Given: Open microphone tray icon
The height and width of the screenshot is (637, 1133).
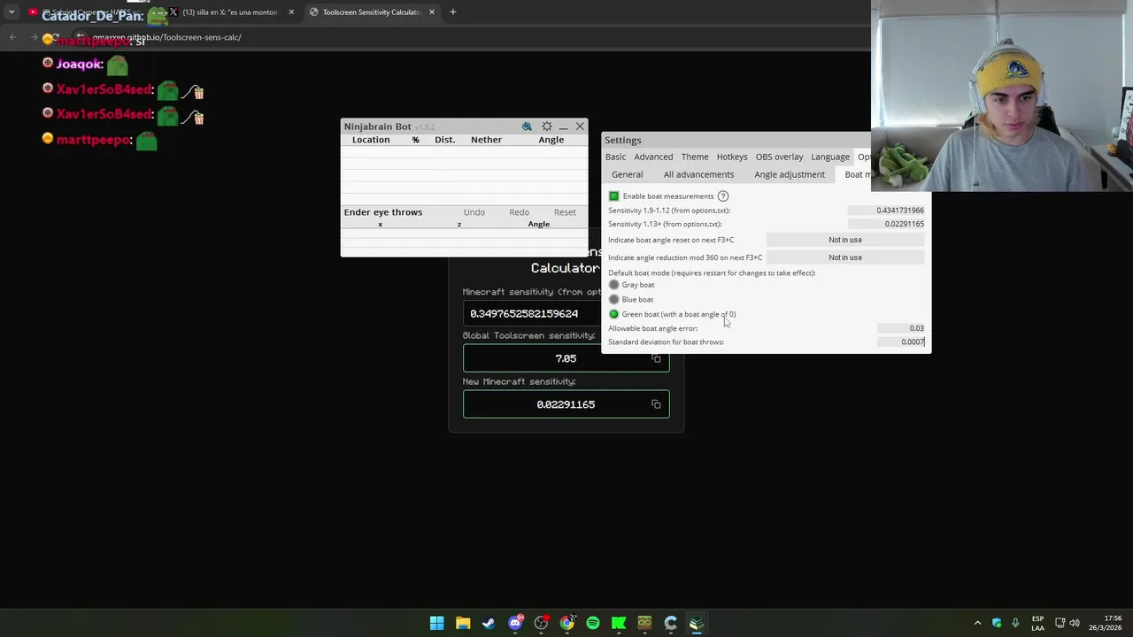Looking at the screenshot, I should pyautogui.click(x=1015, y=623).
